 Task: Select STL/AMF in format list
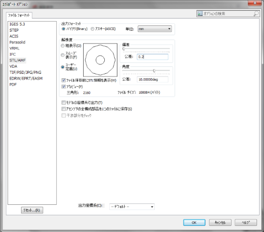[18, 60]
